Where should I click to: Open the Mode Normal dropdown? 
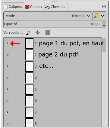[x=48, y=16]
